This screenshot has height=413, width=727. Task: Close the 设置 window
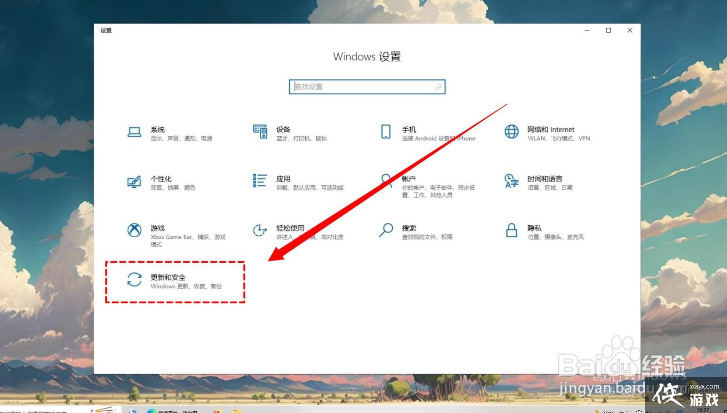630,30
